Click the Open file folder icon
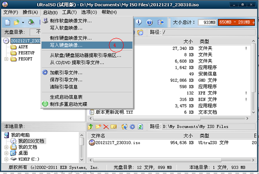259x174 pixels. (x=16, y=22)
